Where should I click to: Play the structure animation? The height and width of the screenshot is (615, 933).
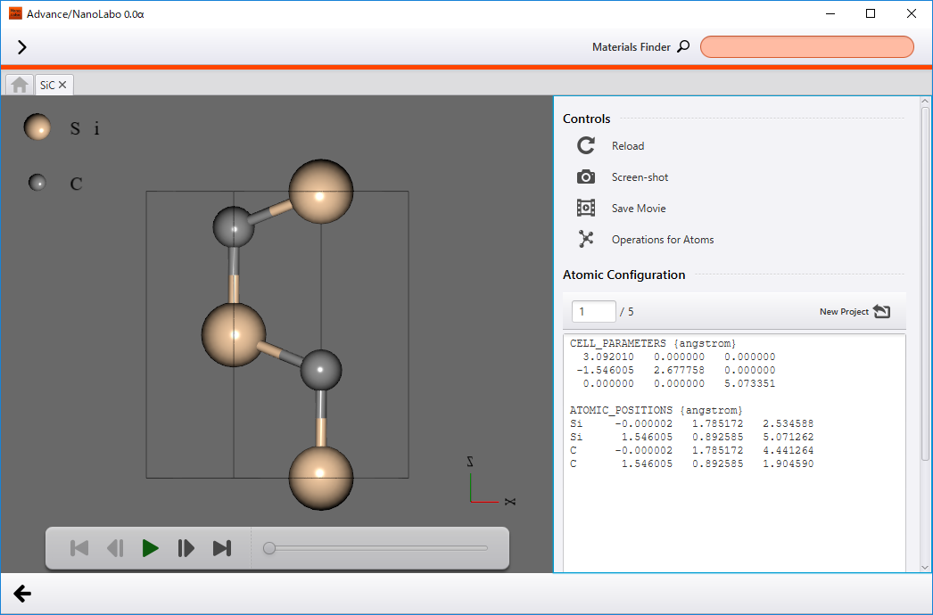[x=150, y=548]
